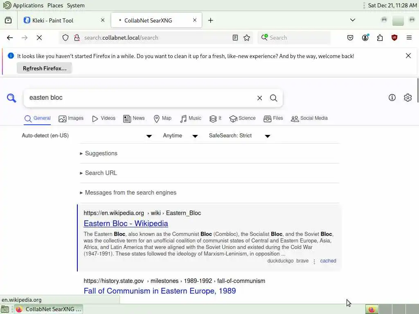The width and height of the screenshot is (419, 314).
Task: Open the Places menu
Action: click(55, 5)
